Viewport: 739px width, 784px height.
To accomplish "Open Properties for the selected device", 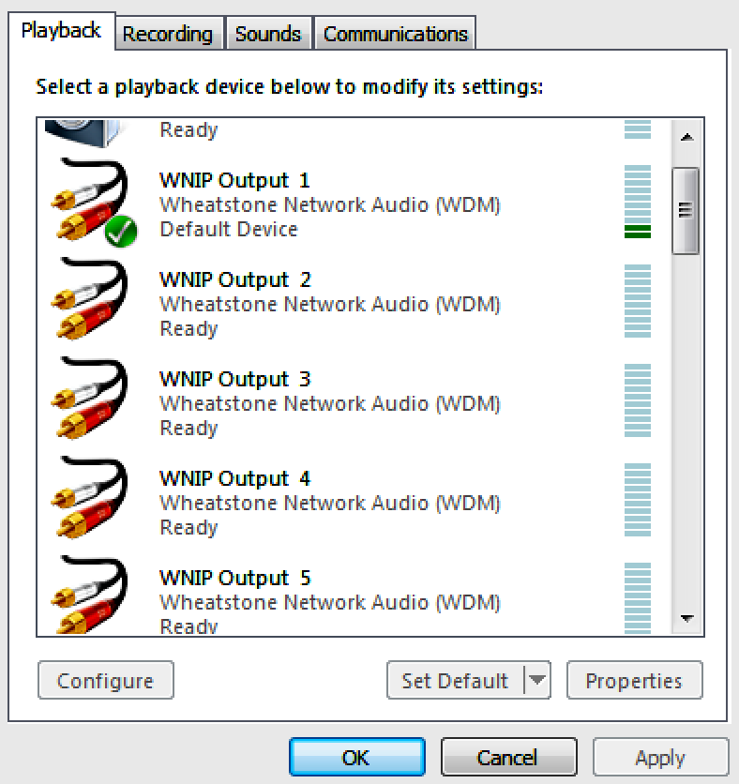I will point(634,681).
